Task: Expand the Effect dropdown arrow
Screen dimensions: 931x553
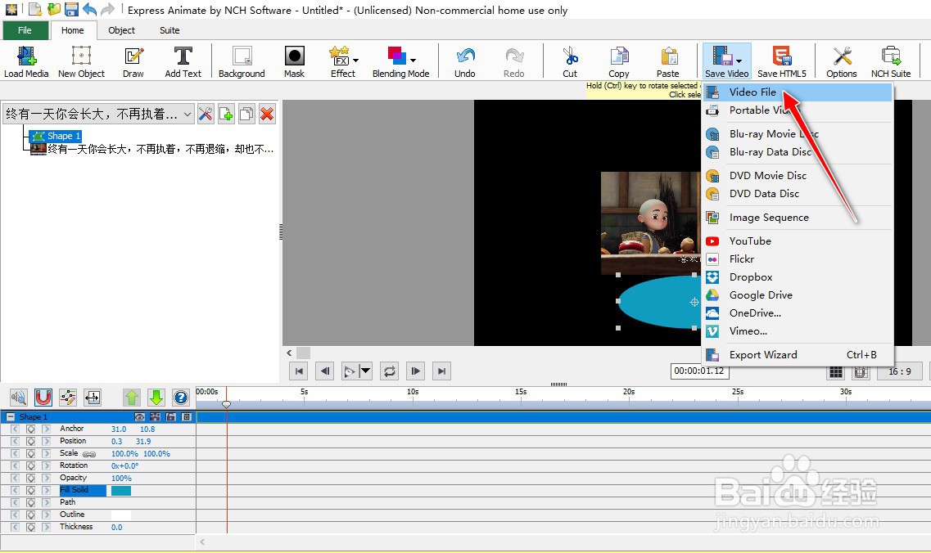Action: pos(355,61)
